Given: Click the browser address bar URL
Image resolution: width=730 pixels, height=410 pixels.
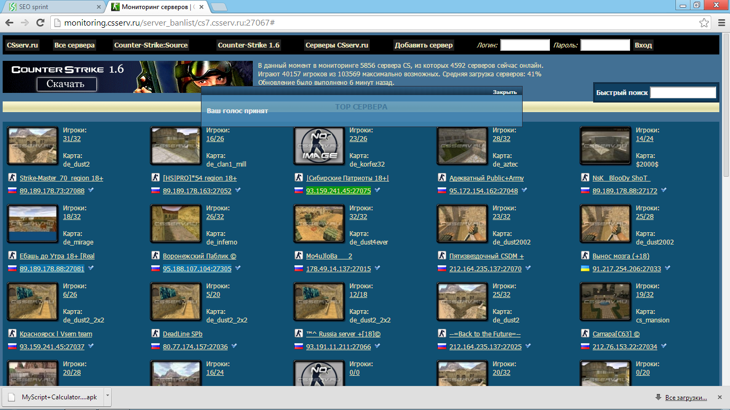Looking at the screenshot, I should 169,23.
